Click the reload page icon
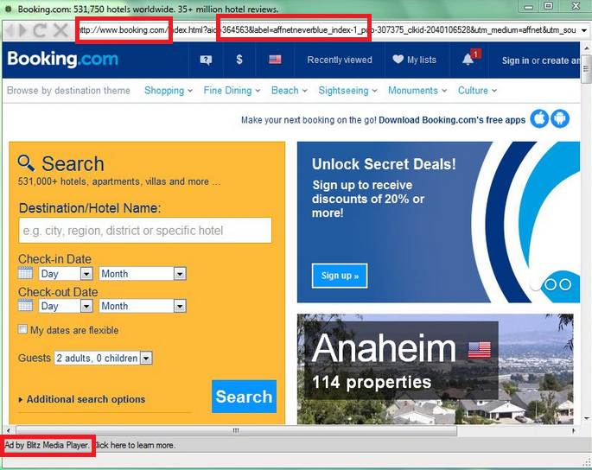 click(40, 31)
